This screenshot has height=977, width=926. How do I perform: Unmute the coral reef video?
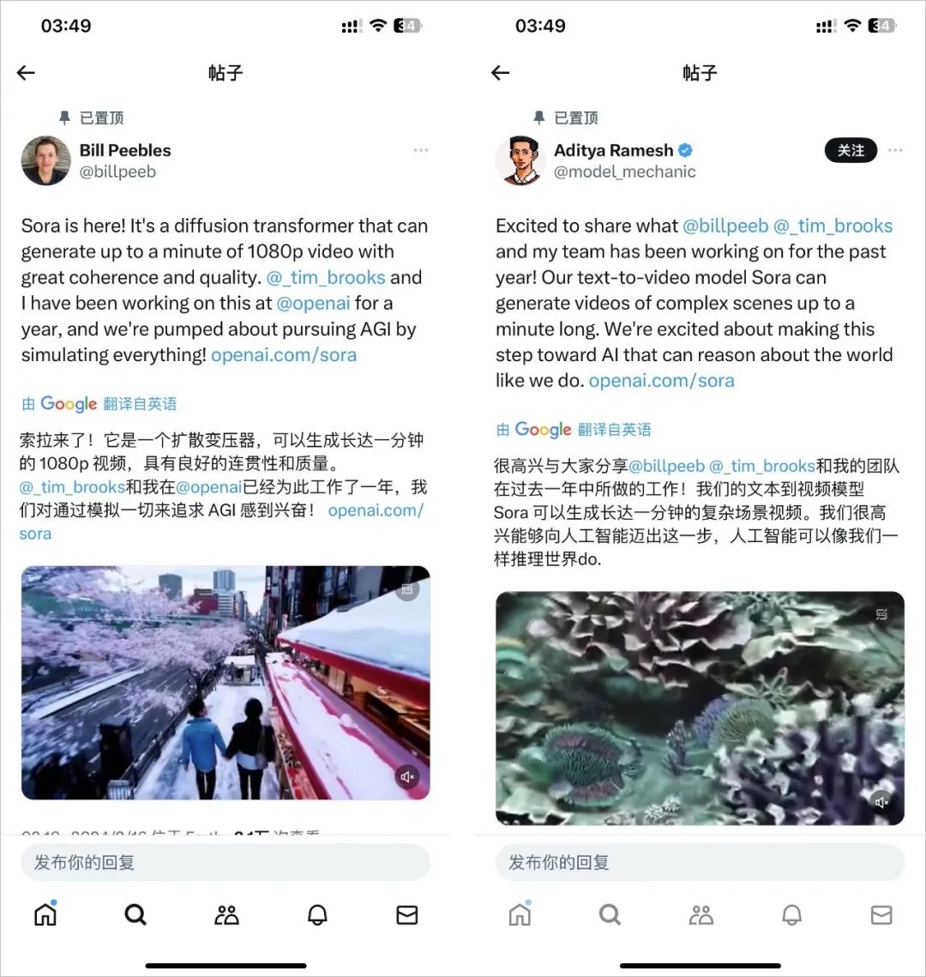[x=881, y=802]
